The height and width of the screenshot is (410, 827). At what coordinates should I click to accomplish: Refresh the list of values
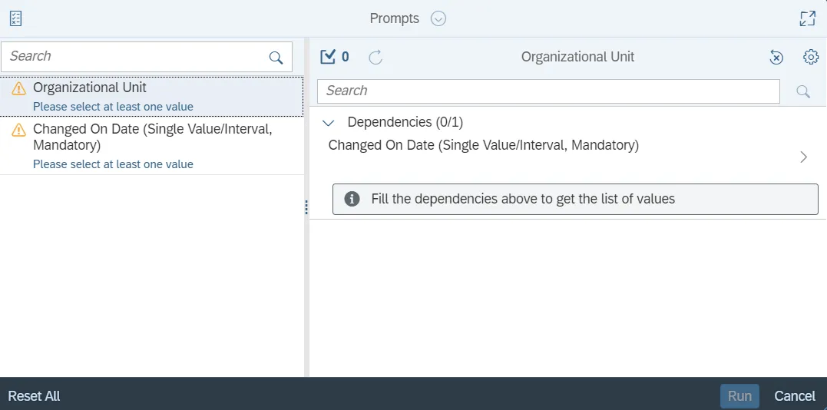click(x=375, y=57)
